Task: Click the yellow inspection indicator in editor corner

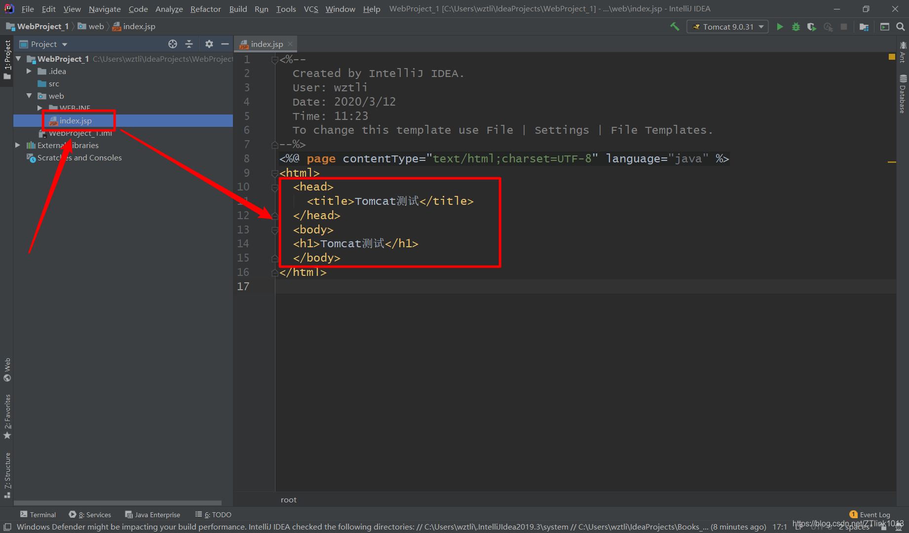Action: pyautogui.click(x=892, y=57)
